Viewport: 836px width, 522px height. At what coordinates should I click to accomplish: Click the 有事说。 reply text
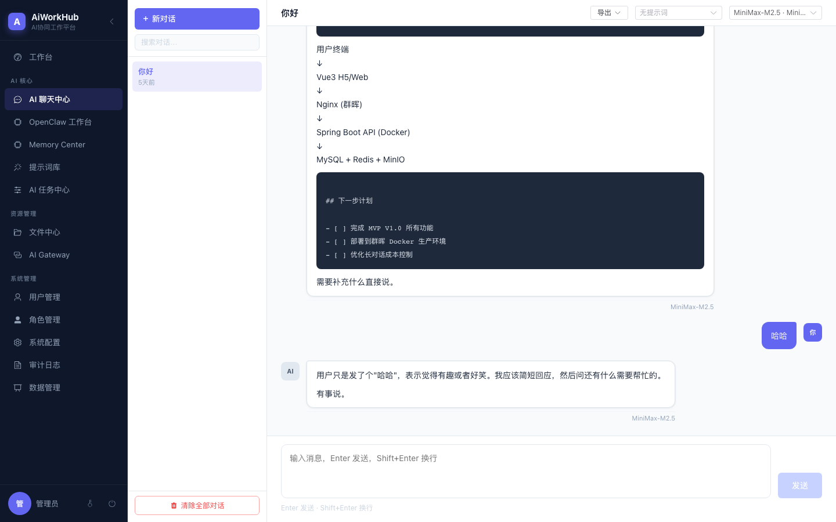pos(332,394)
